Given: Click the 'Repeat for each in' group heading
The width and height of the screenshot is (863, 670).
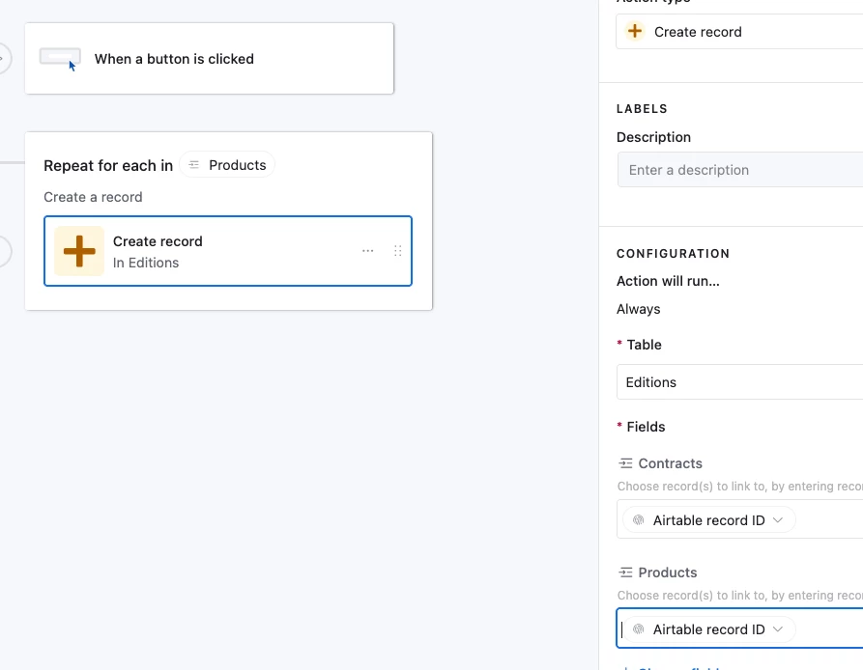Looking at the screenshot, I should (108, 165).
